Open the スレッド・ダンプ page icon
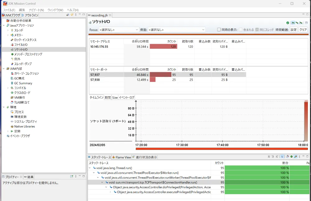This screenshot has height=201, width=311. pos(12,64)
